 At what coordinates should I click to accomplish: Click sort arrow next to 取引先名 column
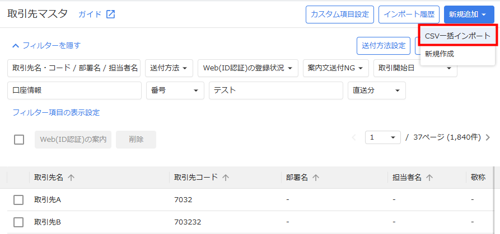[x=71, y=178]
